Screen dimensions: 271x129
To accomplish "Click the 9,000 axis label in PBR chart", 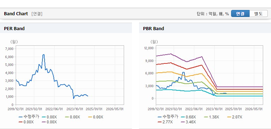I will 149,61.
